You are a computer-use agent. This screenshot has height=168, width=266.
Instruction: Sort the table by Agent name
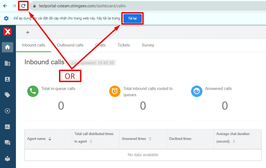pos(50,139)
